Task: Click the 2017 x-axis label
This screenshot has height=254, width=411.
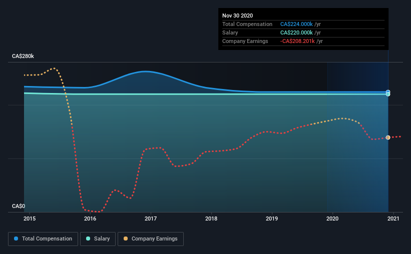Action: pos(151,218)
